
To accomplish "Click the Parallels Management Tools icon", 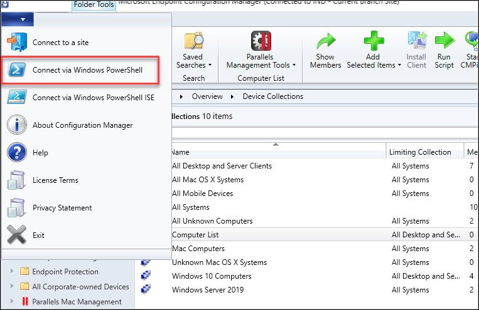I will tap(261, 41).
